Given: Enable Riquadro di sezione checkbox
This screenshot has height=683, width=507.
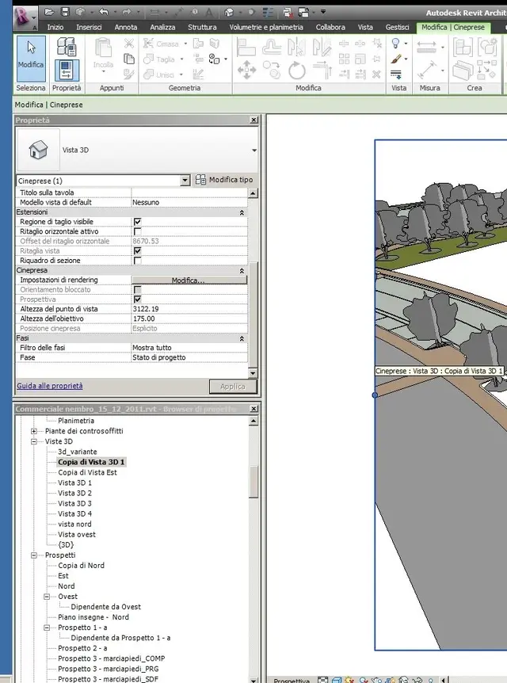Looking at the screenshot, I should (x=138, y=261).
